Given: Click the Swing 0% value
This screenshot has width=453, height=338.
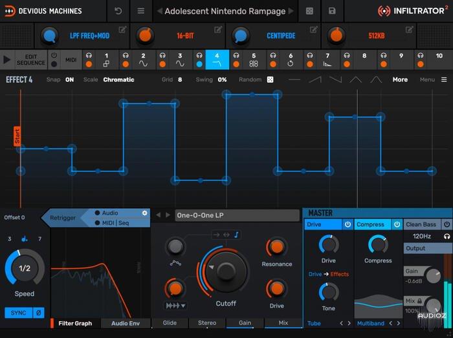Looking at the screenshot, I should (x=222, y=79).
